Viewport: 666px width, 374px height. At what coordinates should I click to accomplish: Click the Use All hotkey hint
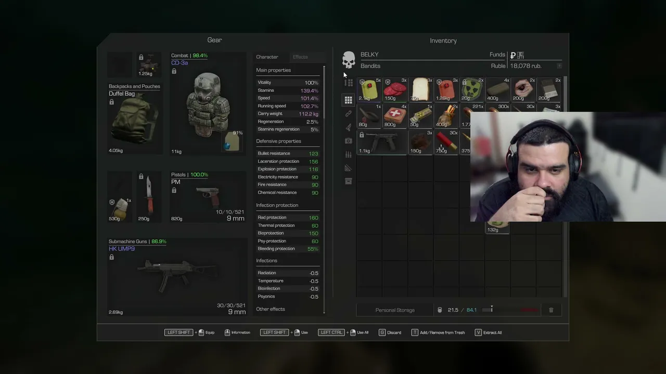343,332
